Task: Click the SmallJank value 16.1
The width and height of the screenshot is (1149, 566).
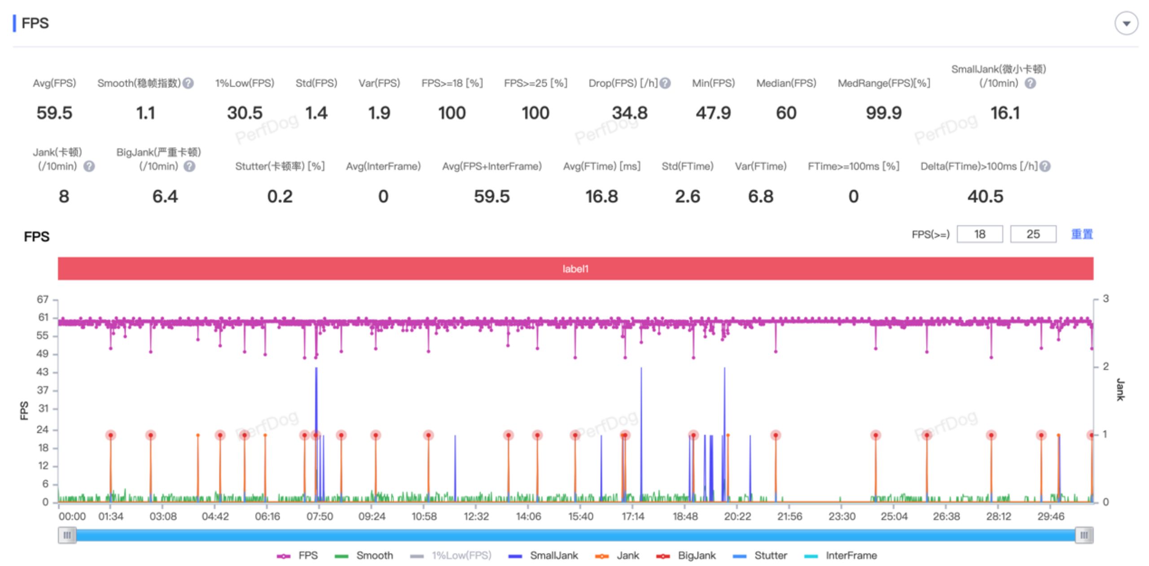Action: (x=1005, y=113)
